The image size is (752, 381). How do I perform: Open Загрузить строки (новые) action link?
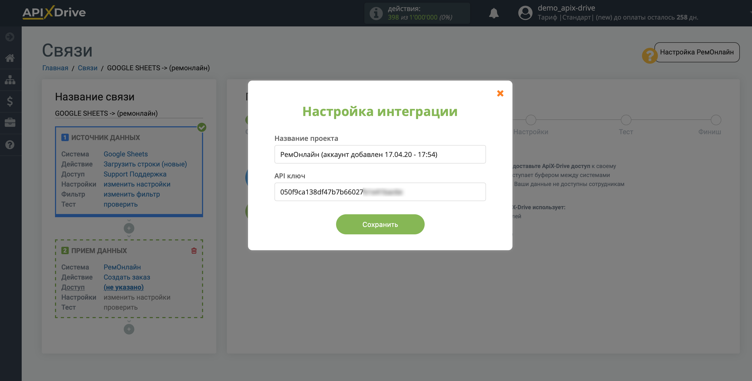click(145, 164)
